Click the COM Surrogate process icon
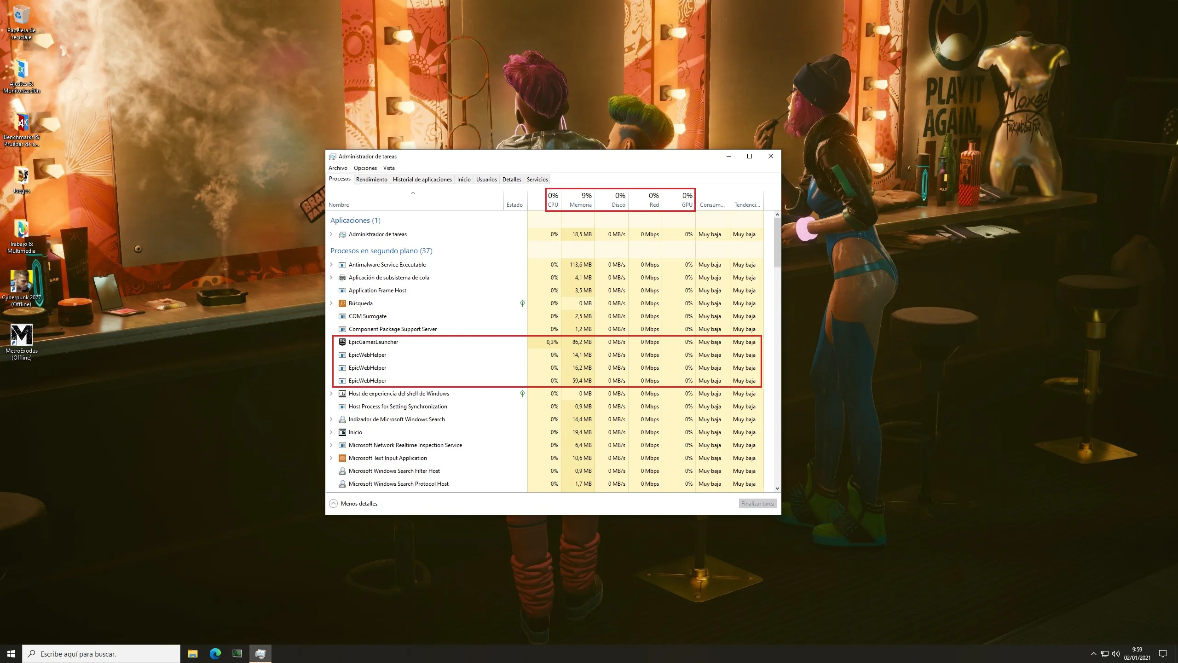The image size is (1178, 663). 342,316
